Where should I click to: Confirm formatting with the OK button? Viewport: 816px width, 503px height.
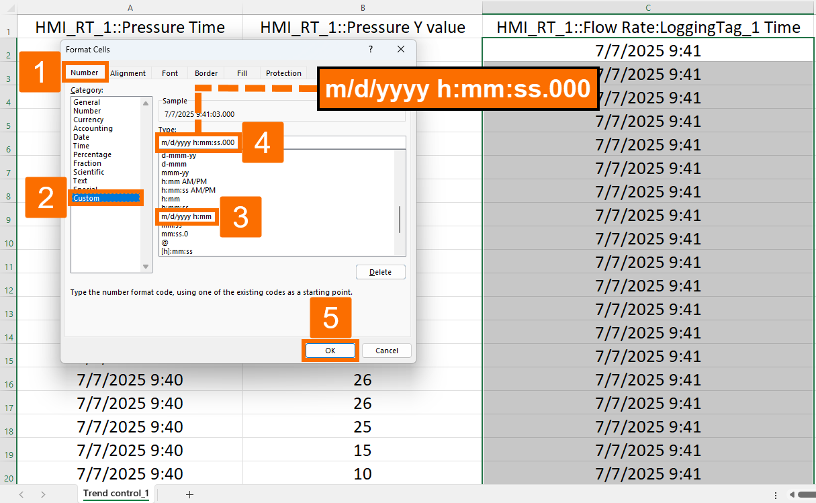[x=330, y=350]
